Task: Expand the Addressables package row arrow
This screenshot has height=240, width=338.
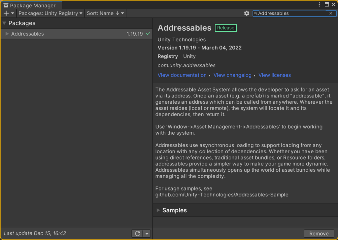Action: tap(7, 34)
